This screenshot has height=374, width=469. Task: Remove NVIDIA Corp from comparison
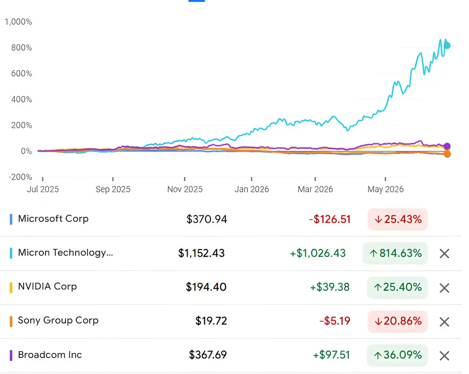click(444, 288)
